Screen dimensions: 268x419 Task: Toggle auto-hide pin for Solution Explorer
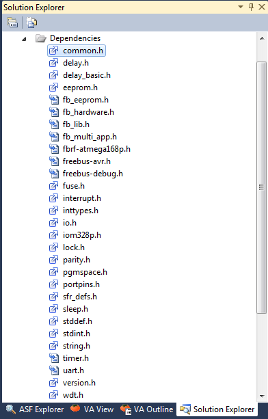tap(251, 7)
